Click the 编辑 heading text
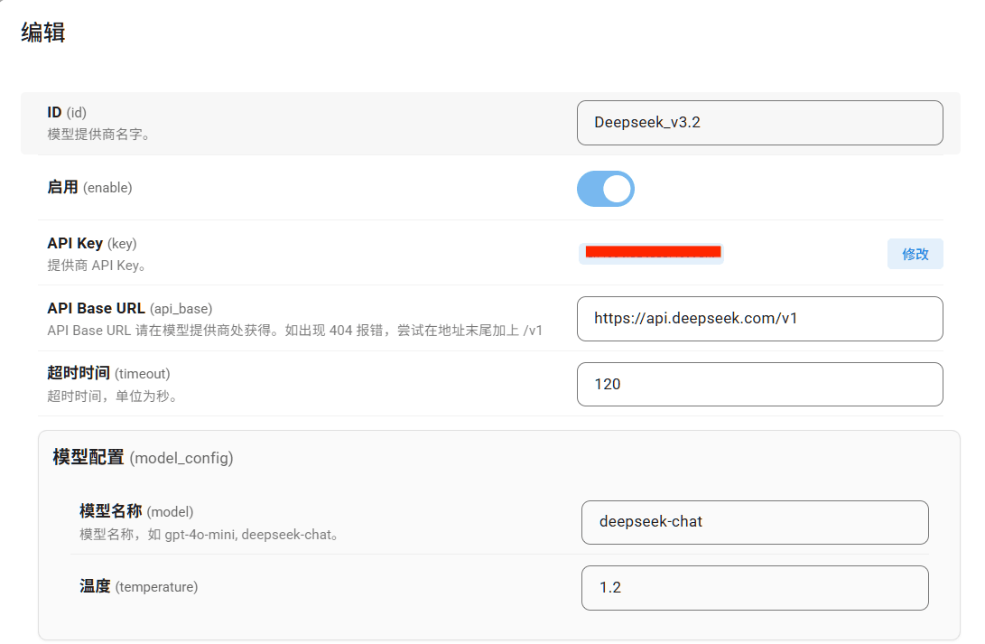 [x=42, y=32]
